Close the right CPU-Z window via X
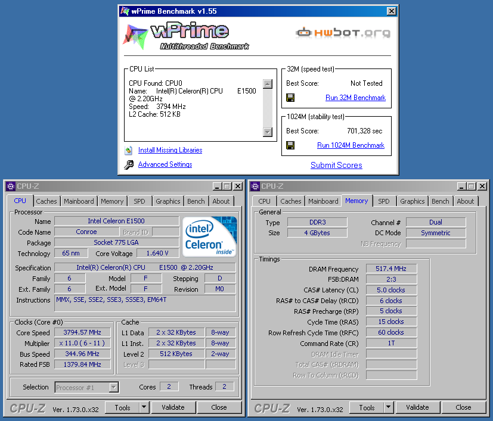493x421 pixels. coord(482,186)
